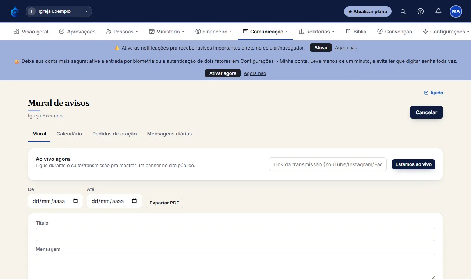Image resolution: width=471 pixels, height=279 pixels.
Task: Click the Atualizar plano button
Action: 368,11
